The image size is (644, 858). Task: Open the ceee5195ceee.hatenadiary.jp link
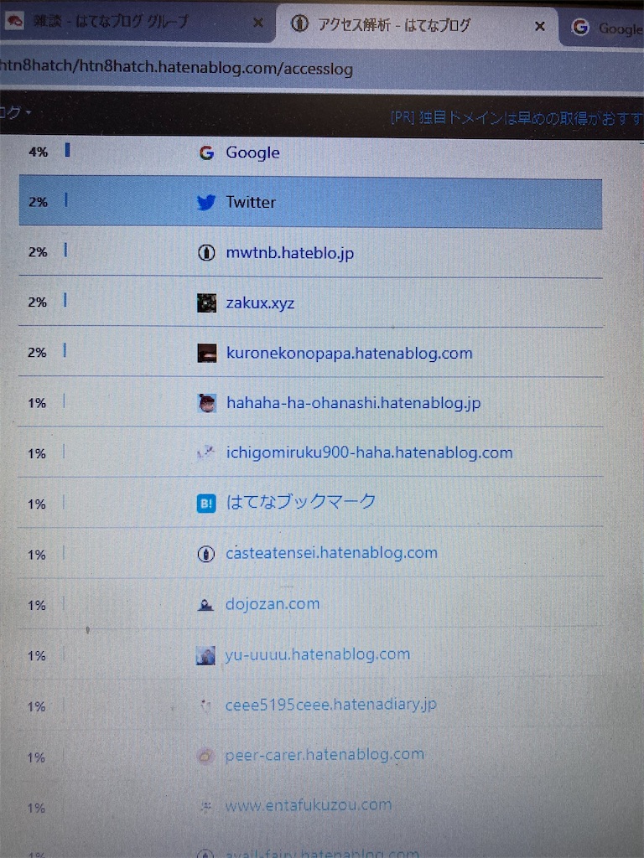click(x=330, y=704)
